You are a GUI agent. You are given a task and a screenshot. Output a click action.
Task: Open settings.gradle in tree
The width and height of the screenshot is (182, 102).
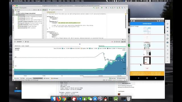click(27, 26)
